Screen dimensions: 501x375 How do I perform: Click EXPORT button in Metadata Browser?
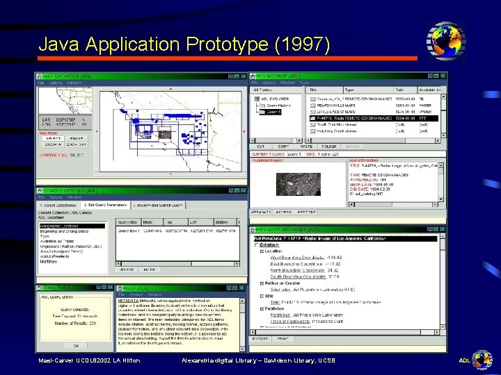260,339
